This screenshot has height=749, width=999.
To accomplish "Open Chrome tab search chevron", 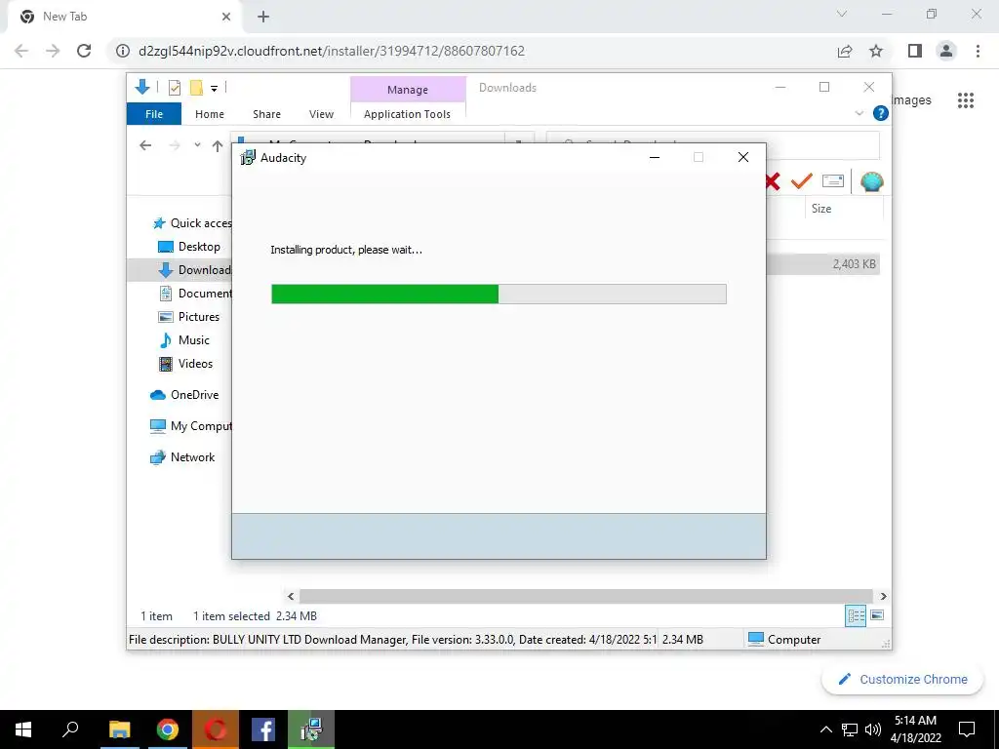I will 842,14.
